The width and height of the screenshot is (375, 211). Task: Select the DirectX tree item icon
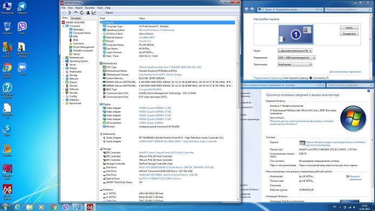pyautogui.click(x=67, y=82)
